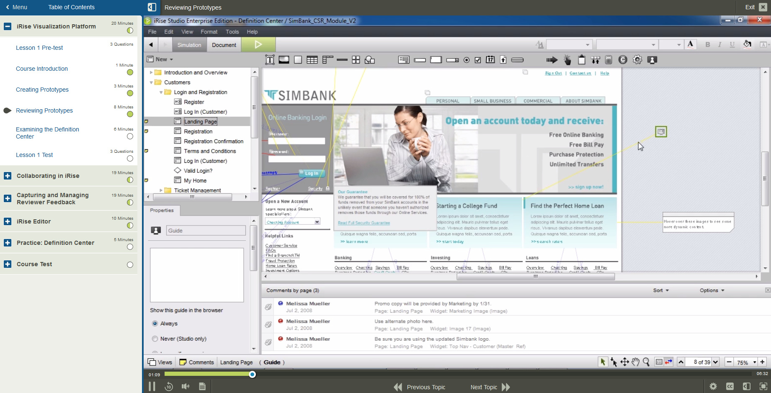Open the gear settings widget icon
Viewport: 771px width, 393px height.
click(x=637, y=60)
